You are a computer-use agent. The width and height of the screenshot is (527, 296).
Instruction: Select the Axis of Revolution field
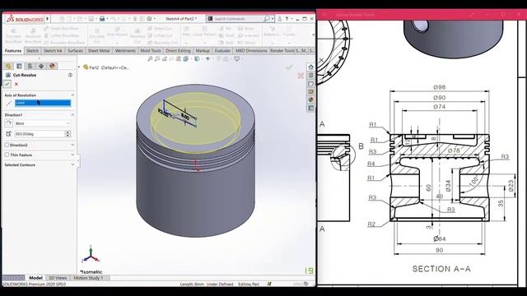[x=43, y=103]
